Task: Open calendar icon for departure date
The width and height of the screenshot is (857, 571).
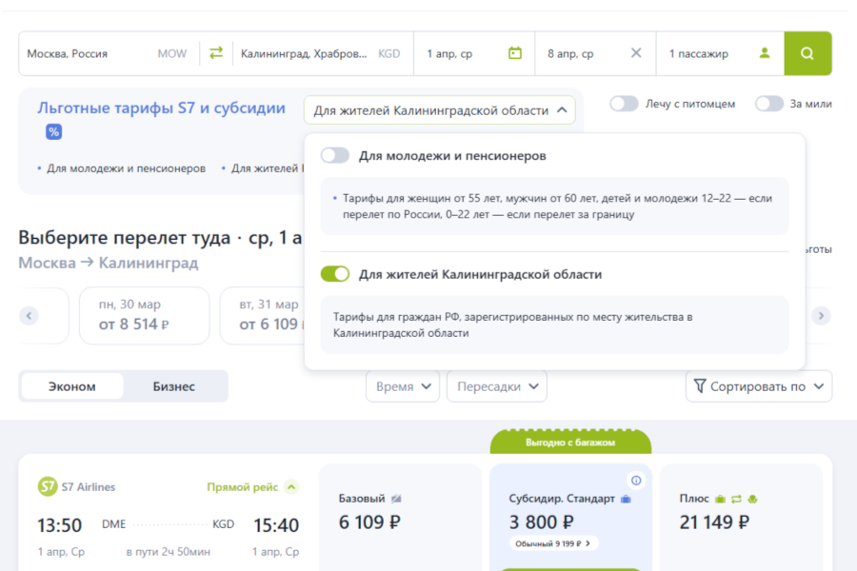Action: [x=515, y=53]
